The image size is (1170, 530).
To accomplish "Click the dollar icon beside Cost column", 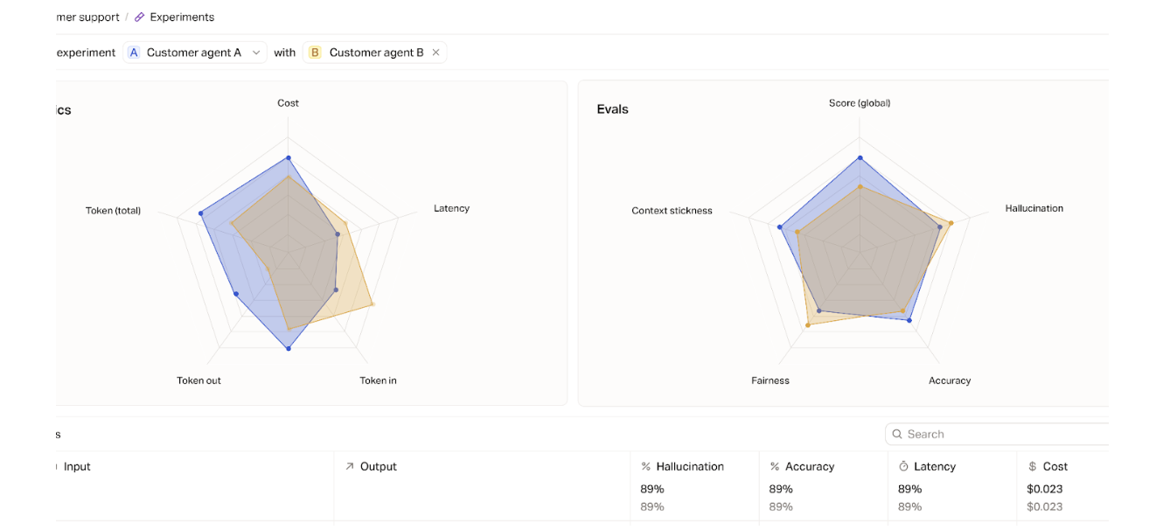I will click(1033, 467).
